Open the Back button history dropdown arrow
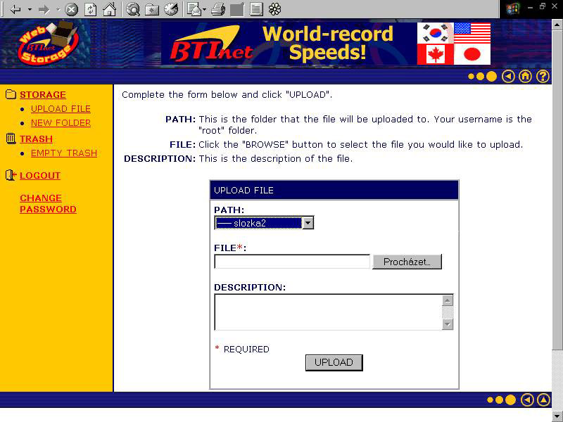This screenshot has height=422, width=563. (x=30, y=10)
